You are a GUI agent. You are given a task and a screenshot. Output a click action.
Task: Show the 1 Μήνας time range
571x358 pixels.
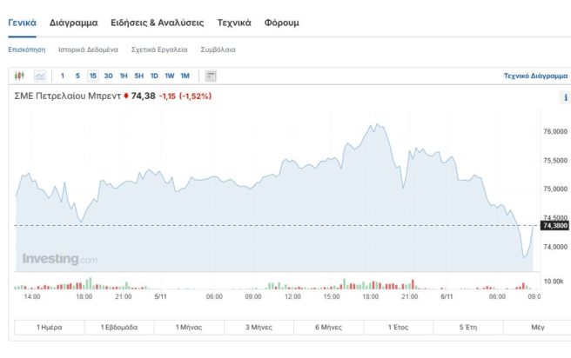point(189,328)
